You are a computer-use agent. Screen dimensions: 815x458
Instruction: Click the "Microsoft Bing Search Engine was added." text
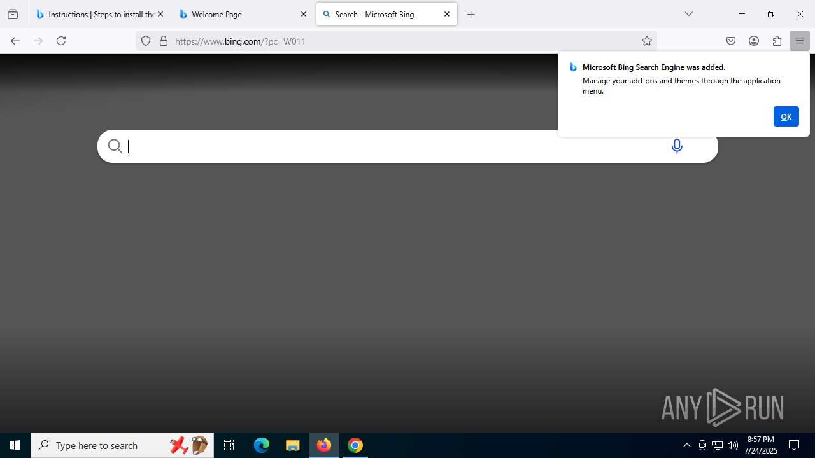[654, 67]
